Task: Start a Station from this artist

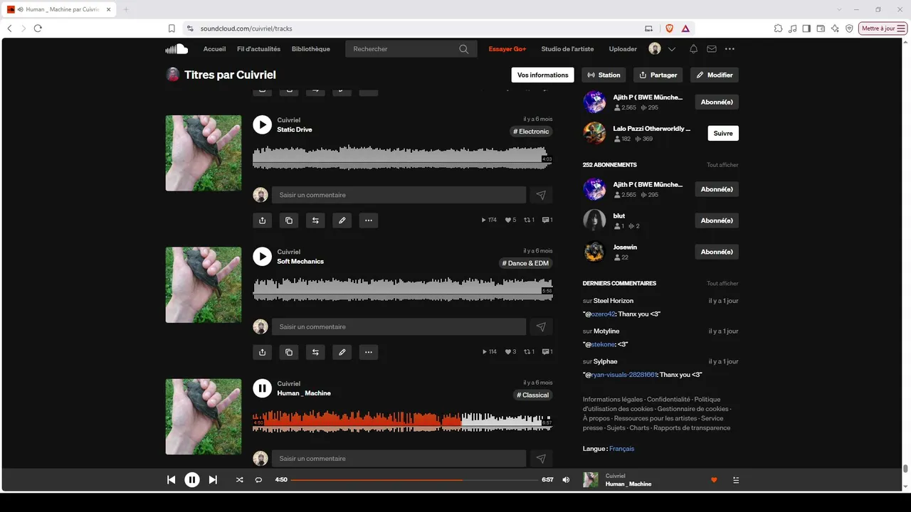Action: (604, 75)
